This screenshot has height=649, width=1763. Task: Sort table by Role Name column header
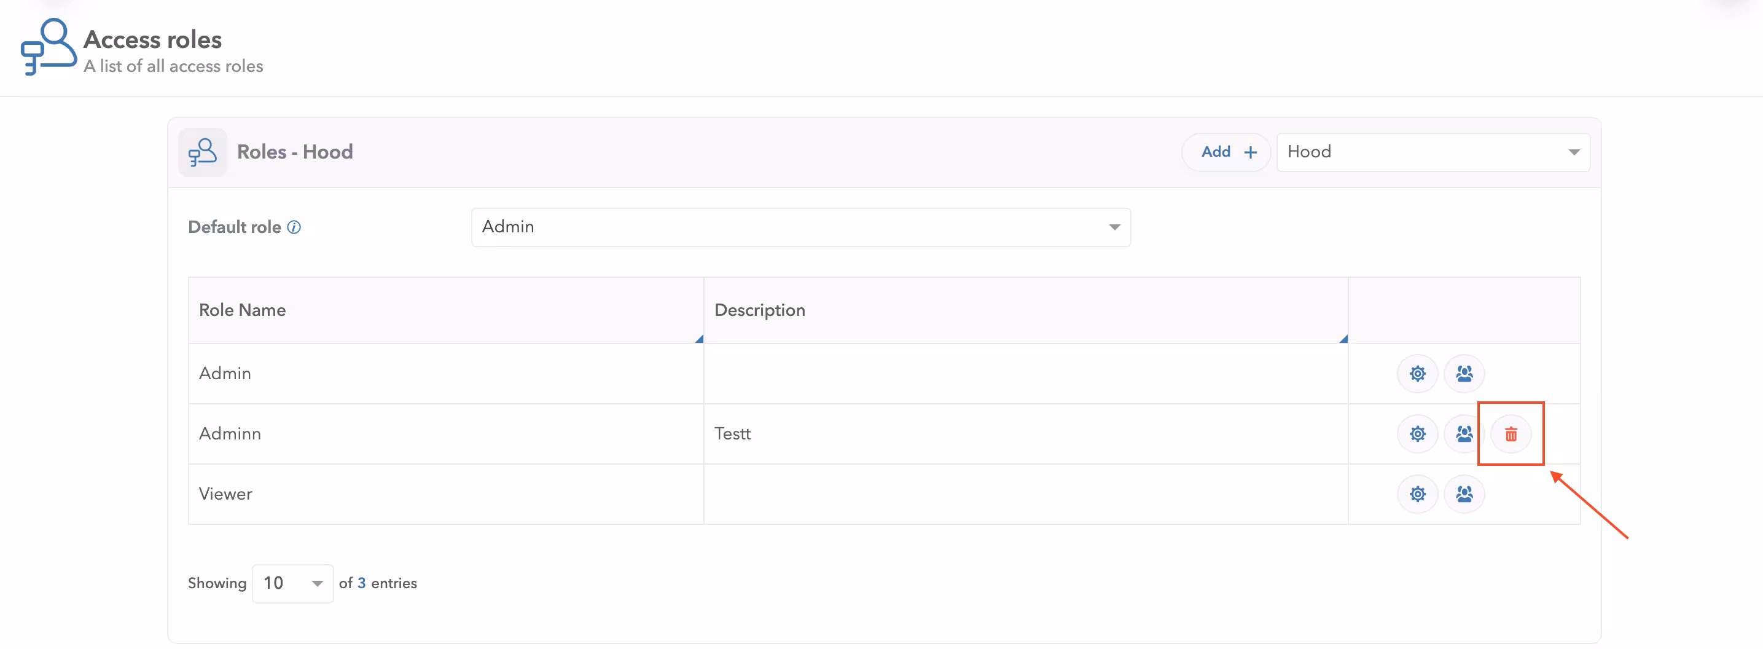tap(242, 310)
